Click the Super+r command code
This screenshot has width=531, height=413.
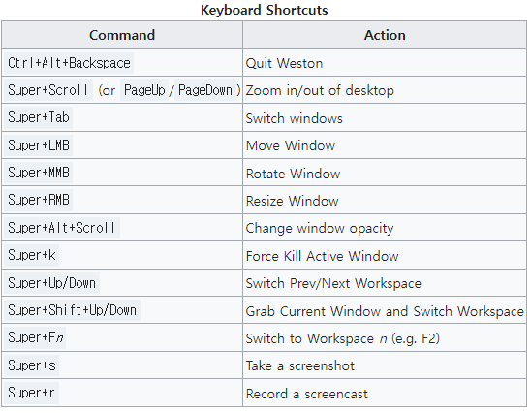[x=32, y=393]
